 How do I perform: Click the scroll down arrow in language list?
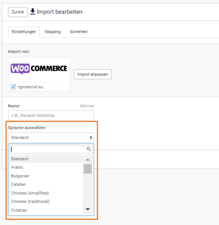[88, 209]
